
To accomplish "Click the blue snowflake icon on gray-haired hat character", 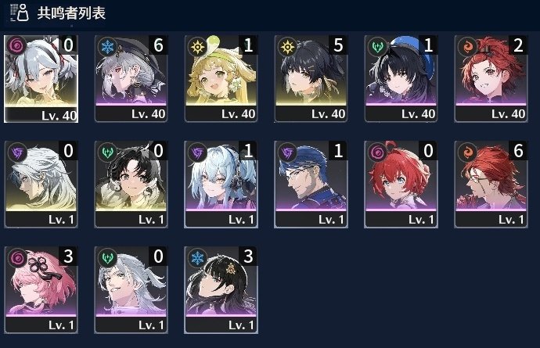I will click(x=107, y=46).
